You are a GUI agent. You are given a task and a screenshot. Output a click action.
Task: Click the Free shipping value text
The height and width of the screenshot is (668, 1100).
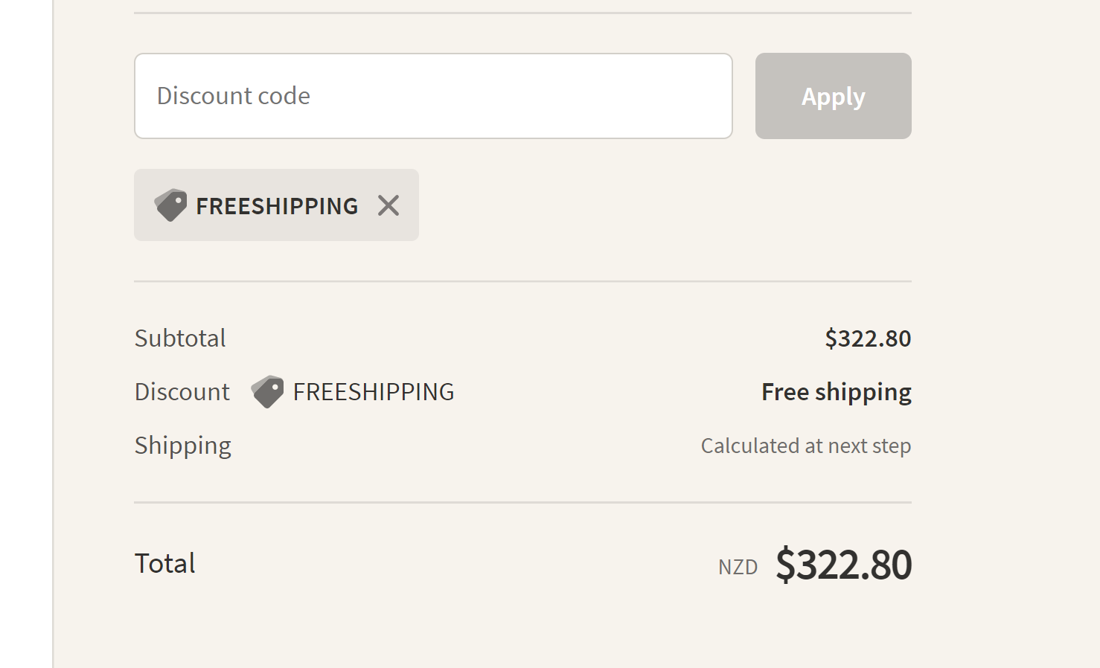[836, 391]
